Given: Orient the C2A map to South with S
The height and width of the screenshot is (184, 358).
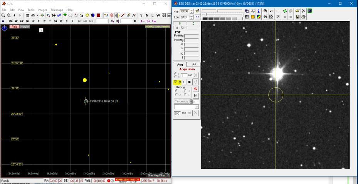Looking at the screenshot, I should pos(141,15).
